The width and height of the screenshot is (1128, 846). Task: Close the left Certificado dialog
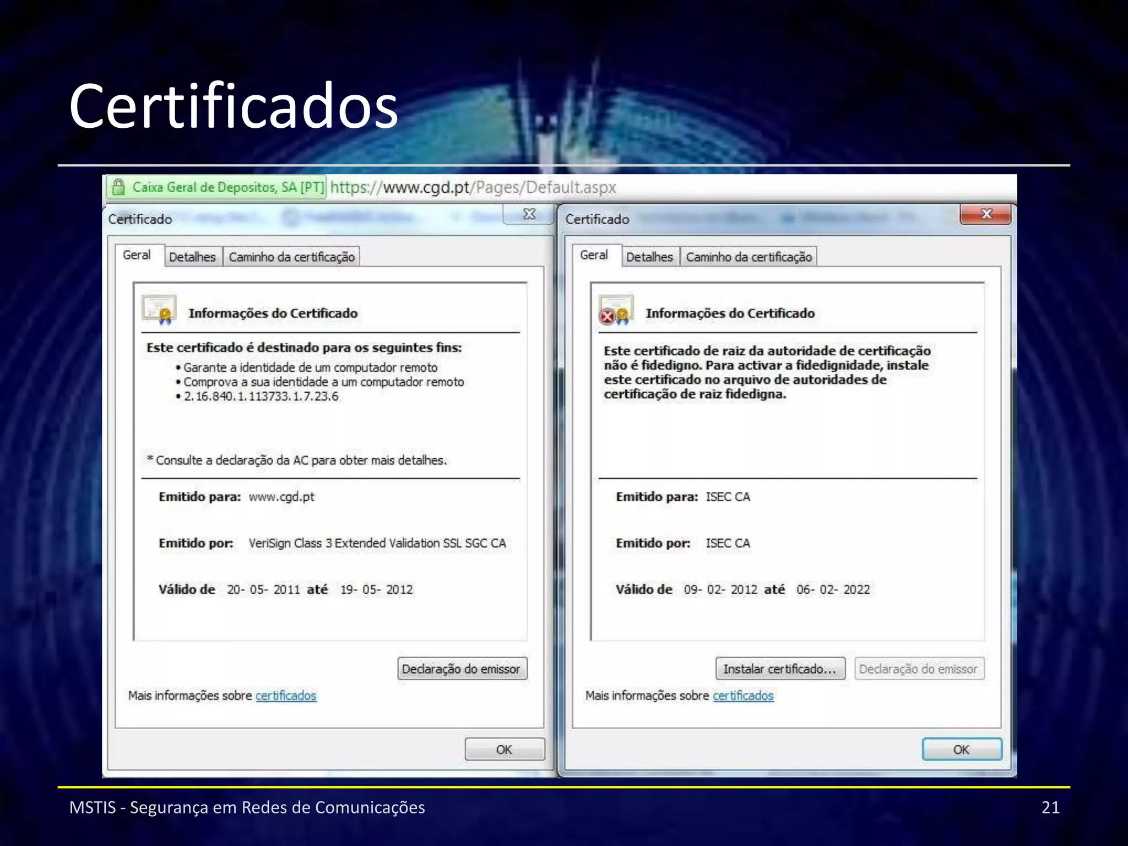pos(529,214)
